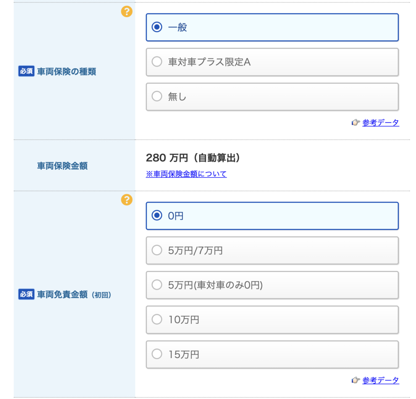The width and height of the screenshot is (416, 399).
Task: Click the help icon for 車両保険の種類
Action: (127, 12)
